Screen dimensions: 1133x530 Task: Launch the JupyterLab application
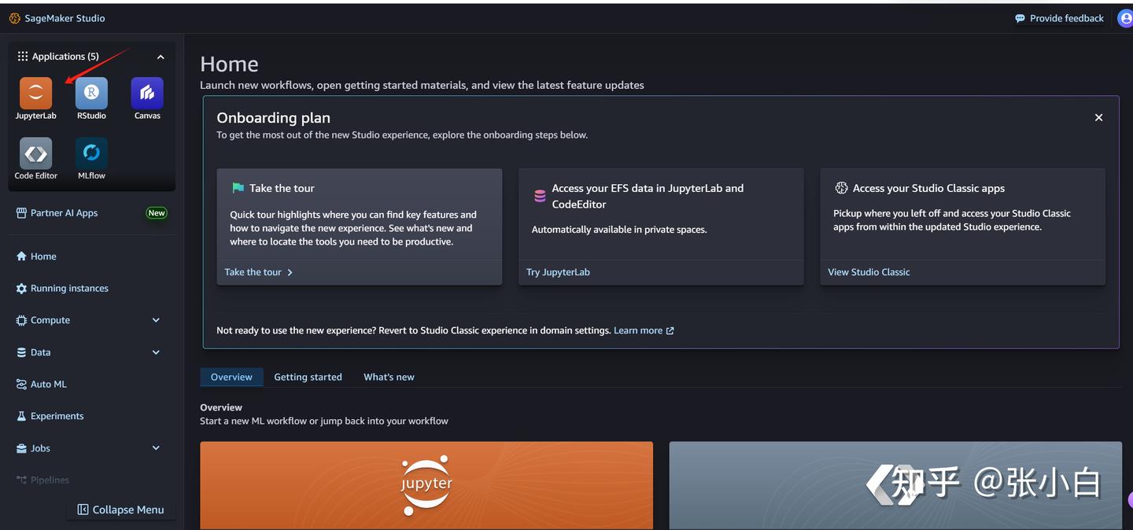tap(35, 94)
